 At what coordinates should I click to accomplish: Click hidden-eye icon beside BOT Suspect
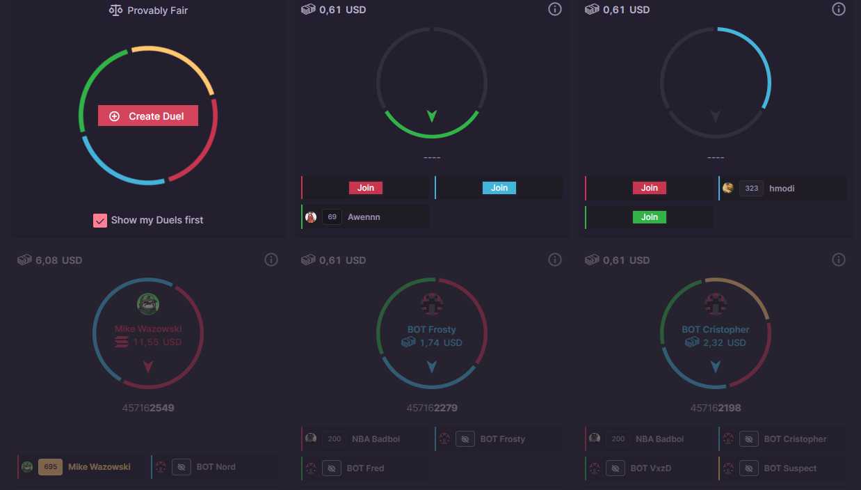(x=748, y=468)
